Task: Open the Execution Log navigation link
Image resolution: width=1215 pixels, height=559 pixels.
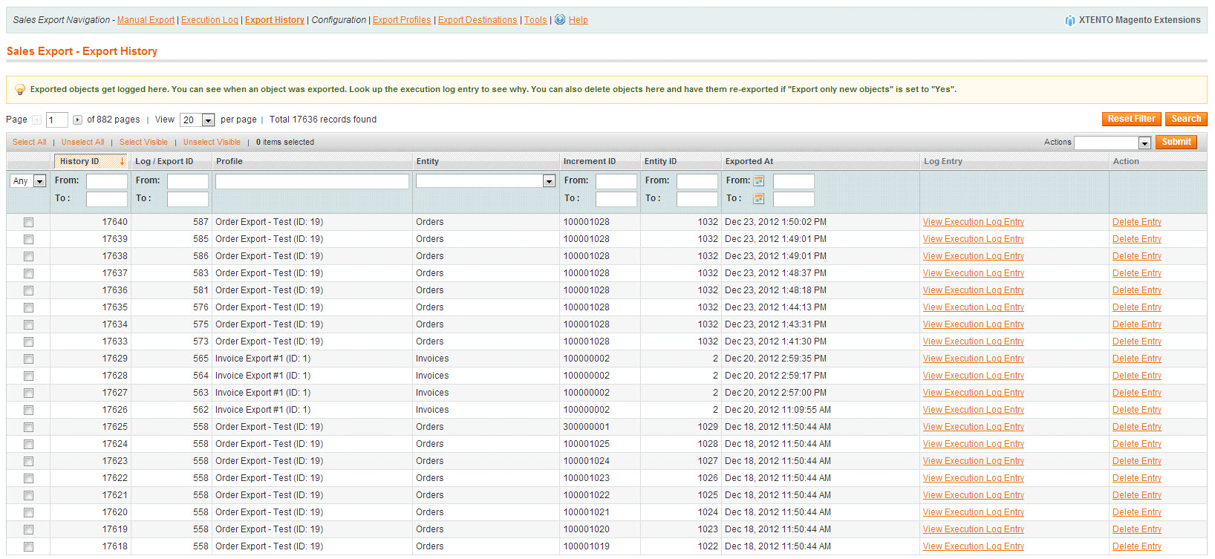Action: click(x=209, y=20)
